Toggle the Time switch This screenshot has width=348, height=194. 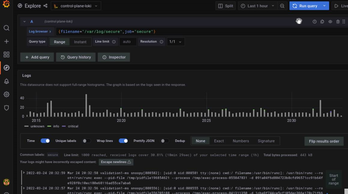point(45,141)
